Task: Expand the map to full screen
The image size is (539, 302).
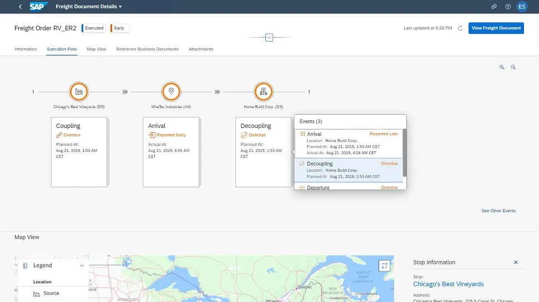Action: [384, 265]
